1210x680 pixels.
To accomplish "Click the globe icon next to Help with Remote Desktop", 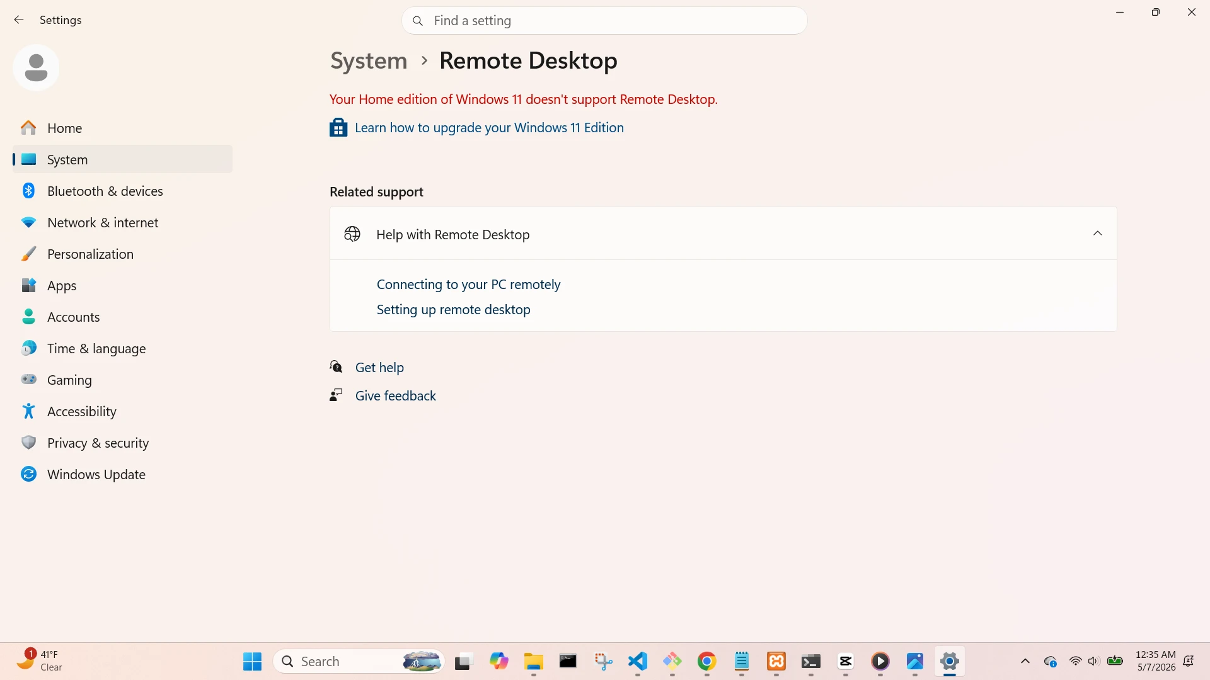I will 352,234.
